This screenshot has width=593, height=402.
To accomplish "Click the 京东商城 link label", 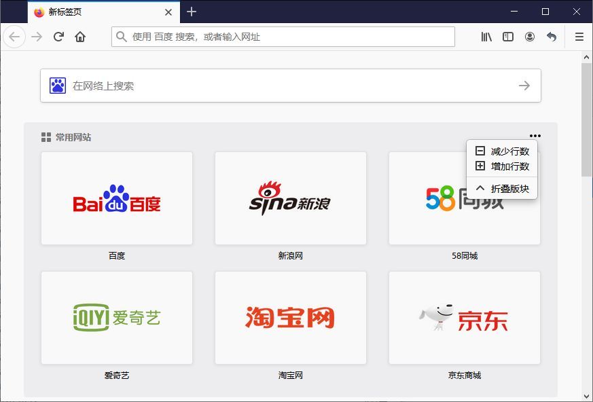I will [465, 375].
